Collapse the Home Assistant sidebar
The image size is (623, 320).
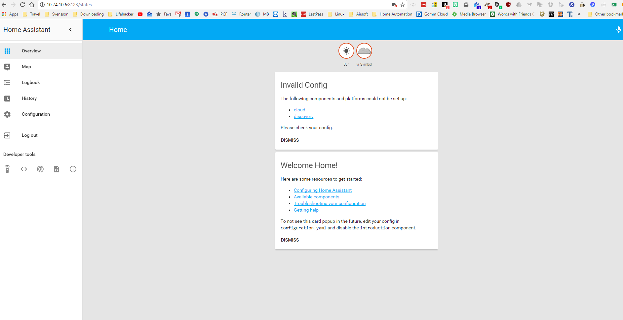click(70, 29)
